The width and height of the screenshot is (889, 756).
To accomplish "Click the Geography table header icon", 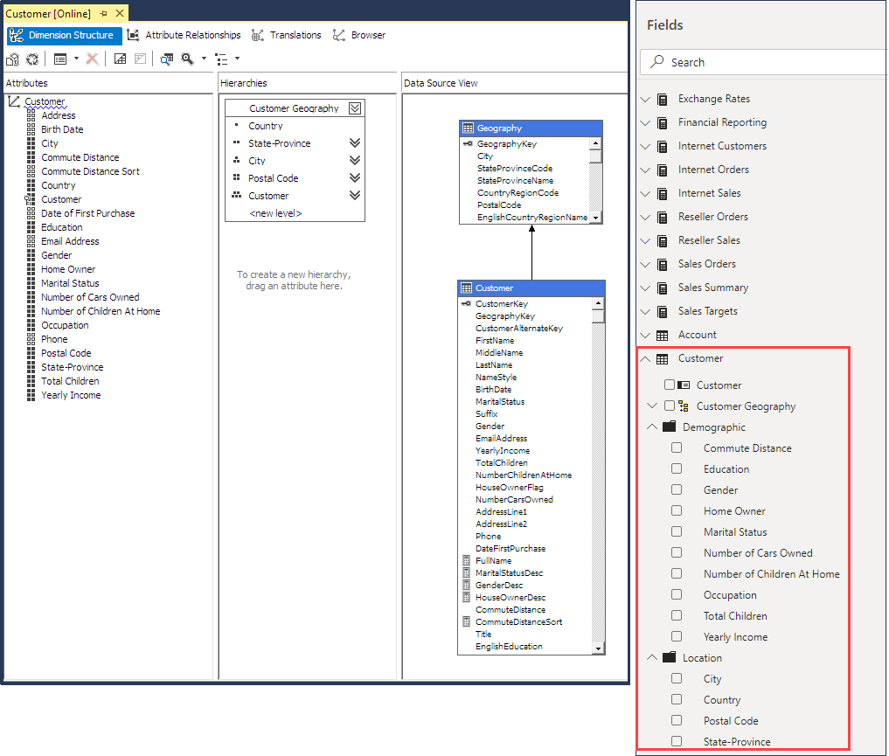I will pyautogui.click(x=468, y=128).
